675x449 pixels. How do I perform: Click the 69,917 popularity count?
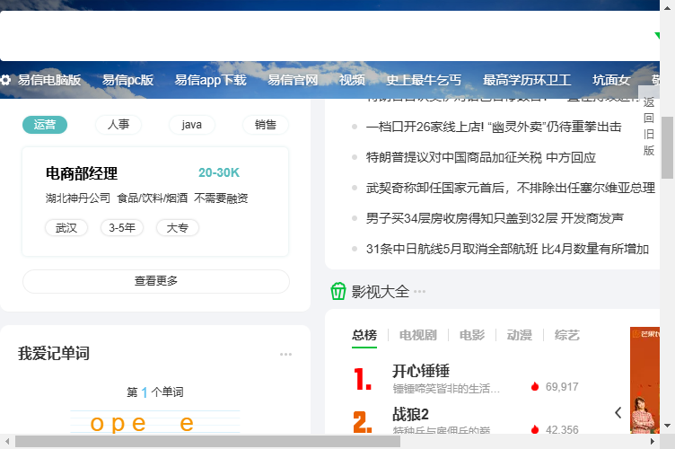coord(562,386)
